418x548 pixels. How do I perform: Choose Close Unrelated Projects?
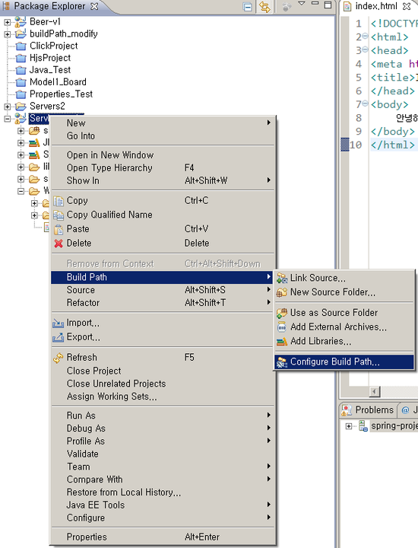coord(162,384)
